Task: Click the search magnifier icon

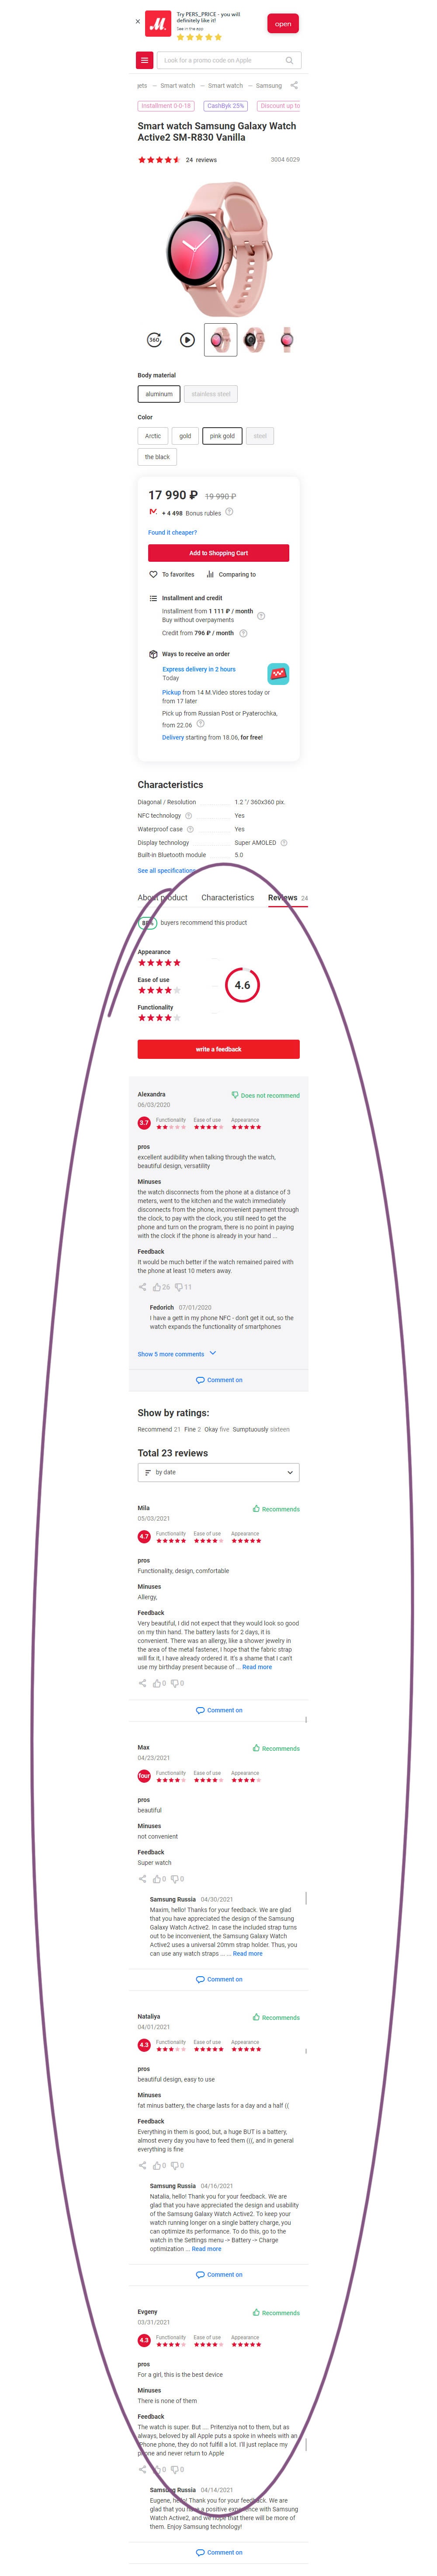Action: (289, 60)
